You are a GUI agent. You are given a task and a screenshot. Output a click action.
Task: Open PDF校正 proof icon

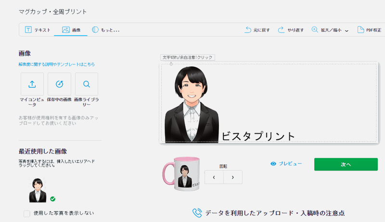pyautogui.click(x=360, y=30)
